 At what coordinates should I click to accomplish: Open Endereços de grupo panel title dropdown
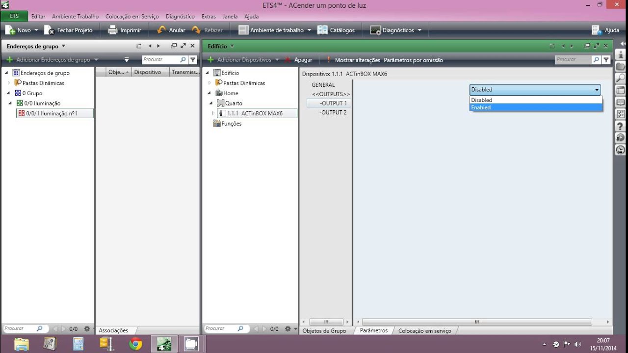[x=63, y=46]
